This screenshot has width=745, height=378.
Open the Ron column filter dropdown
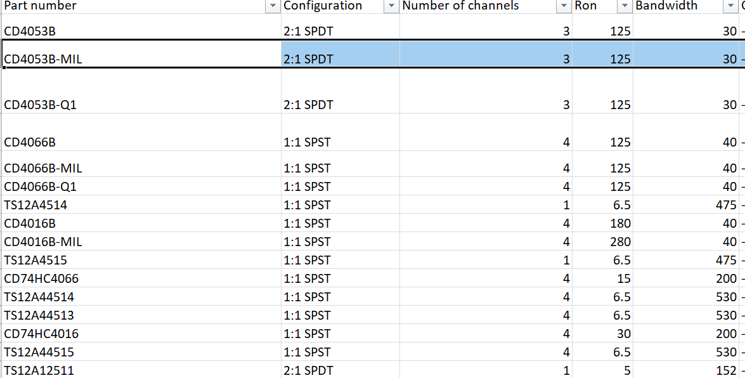(x=625, y=6)
